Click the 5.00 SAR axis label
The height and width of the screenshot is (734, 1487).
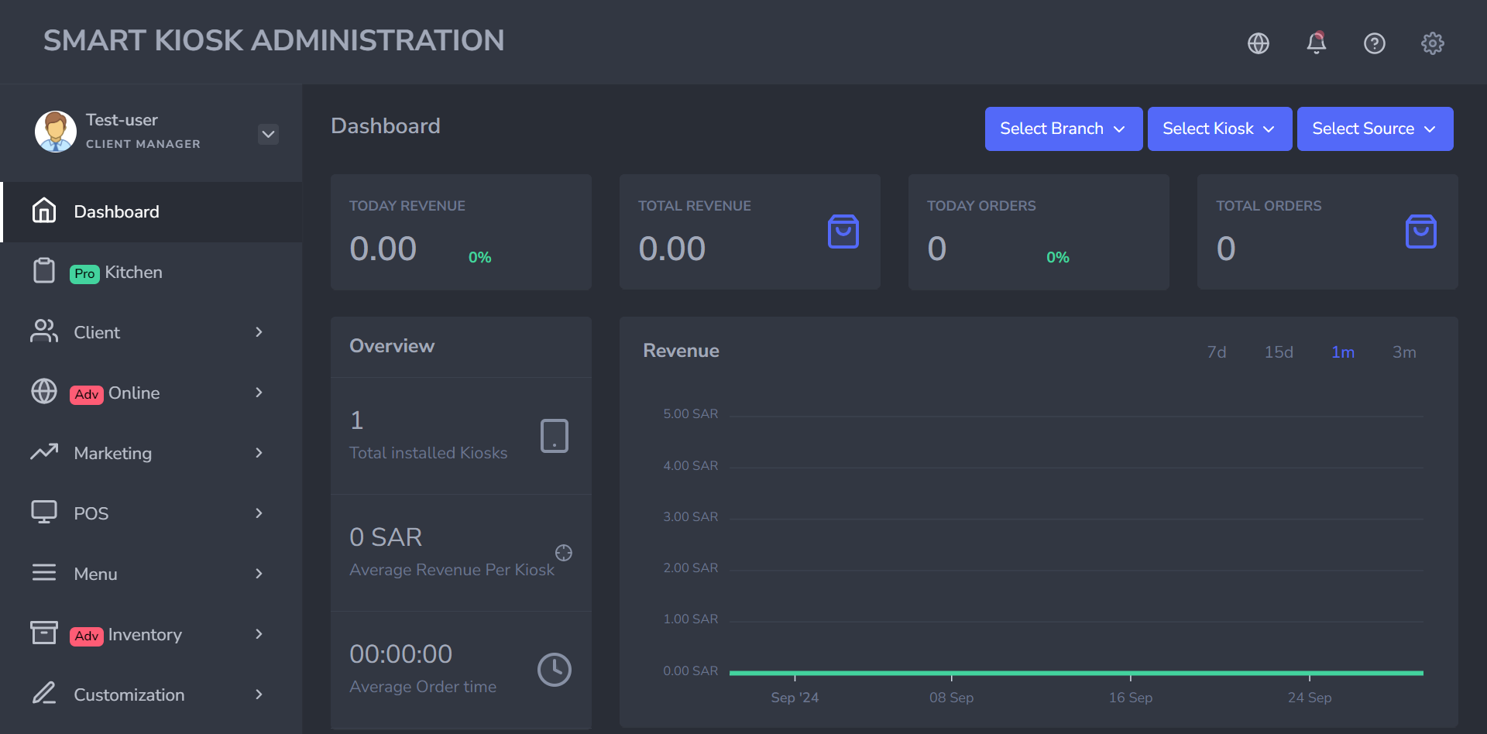click(691, 414)
